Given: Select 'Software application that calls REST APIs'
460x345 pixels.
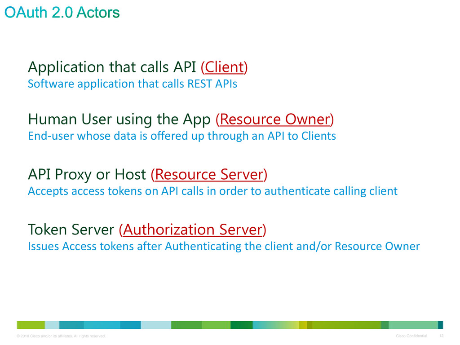Looking at the screenshot, I should coord(133,84).
